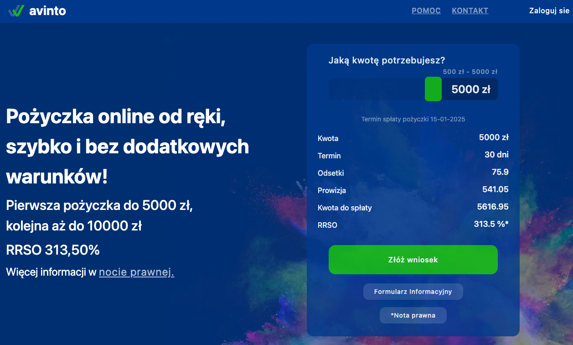Click the 'Pierwsza pożyczka do 5000 zł' text
Screen dimensions: 573x345
[99, 206]
